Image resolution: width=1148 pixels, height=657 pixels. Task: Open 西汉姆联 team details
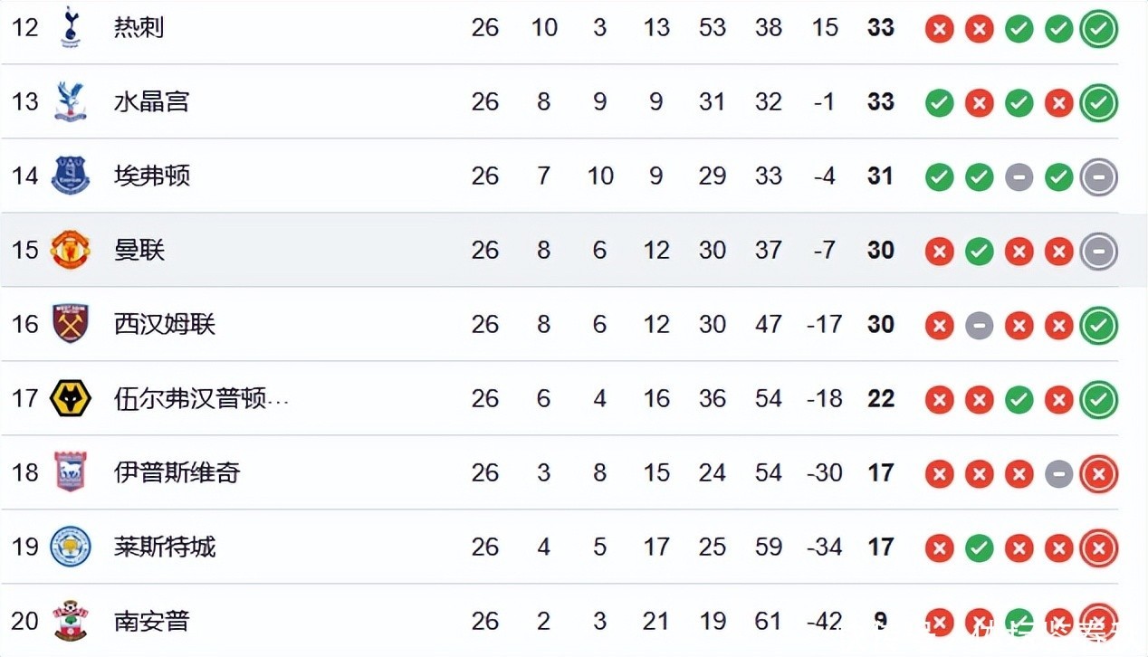[x=164, y=324]
